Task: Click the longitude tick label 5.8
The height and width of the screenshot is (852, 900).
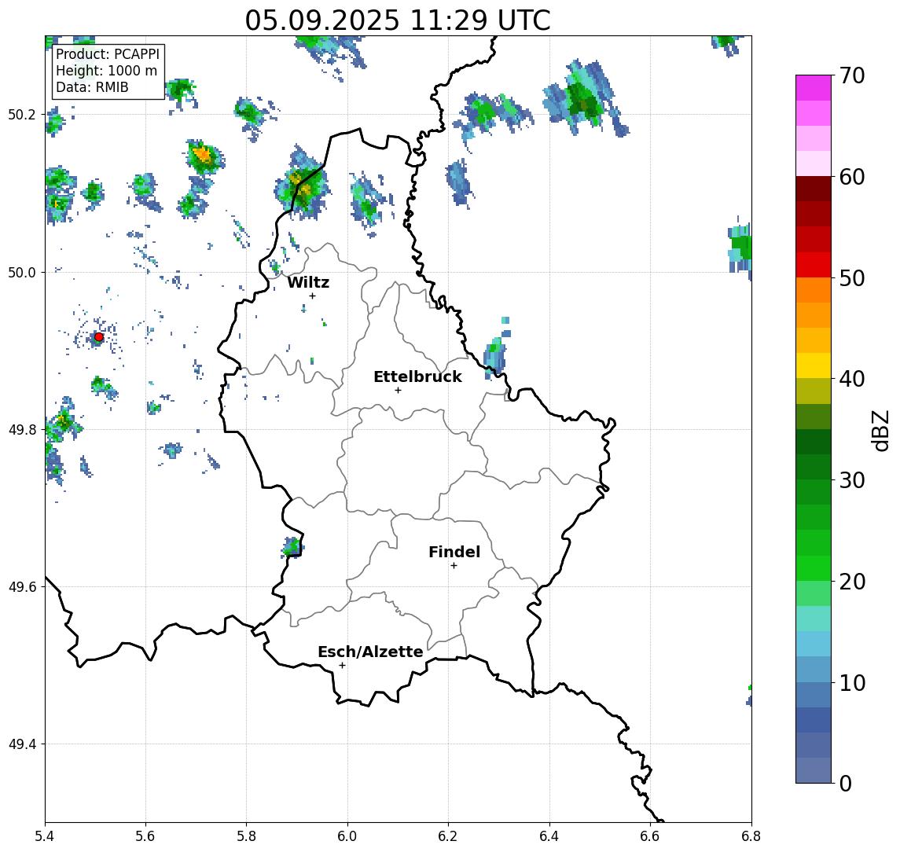Action: point(246,836)
